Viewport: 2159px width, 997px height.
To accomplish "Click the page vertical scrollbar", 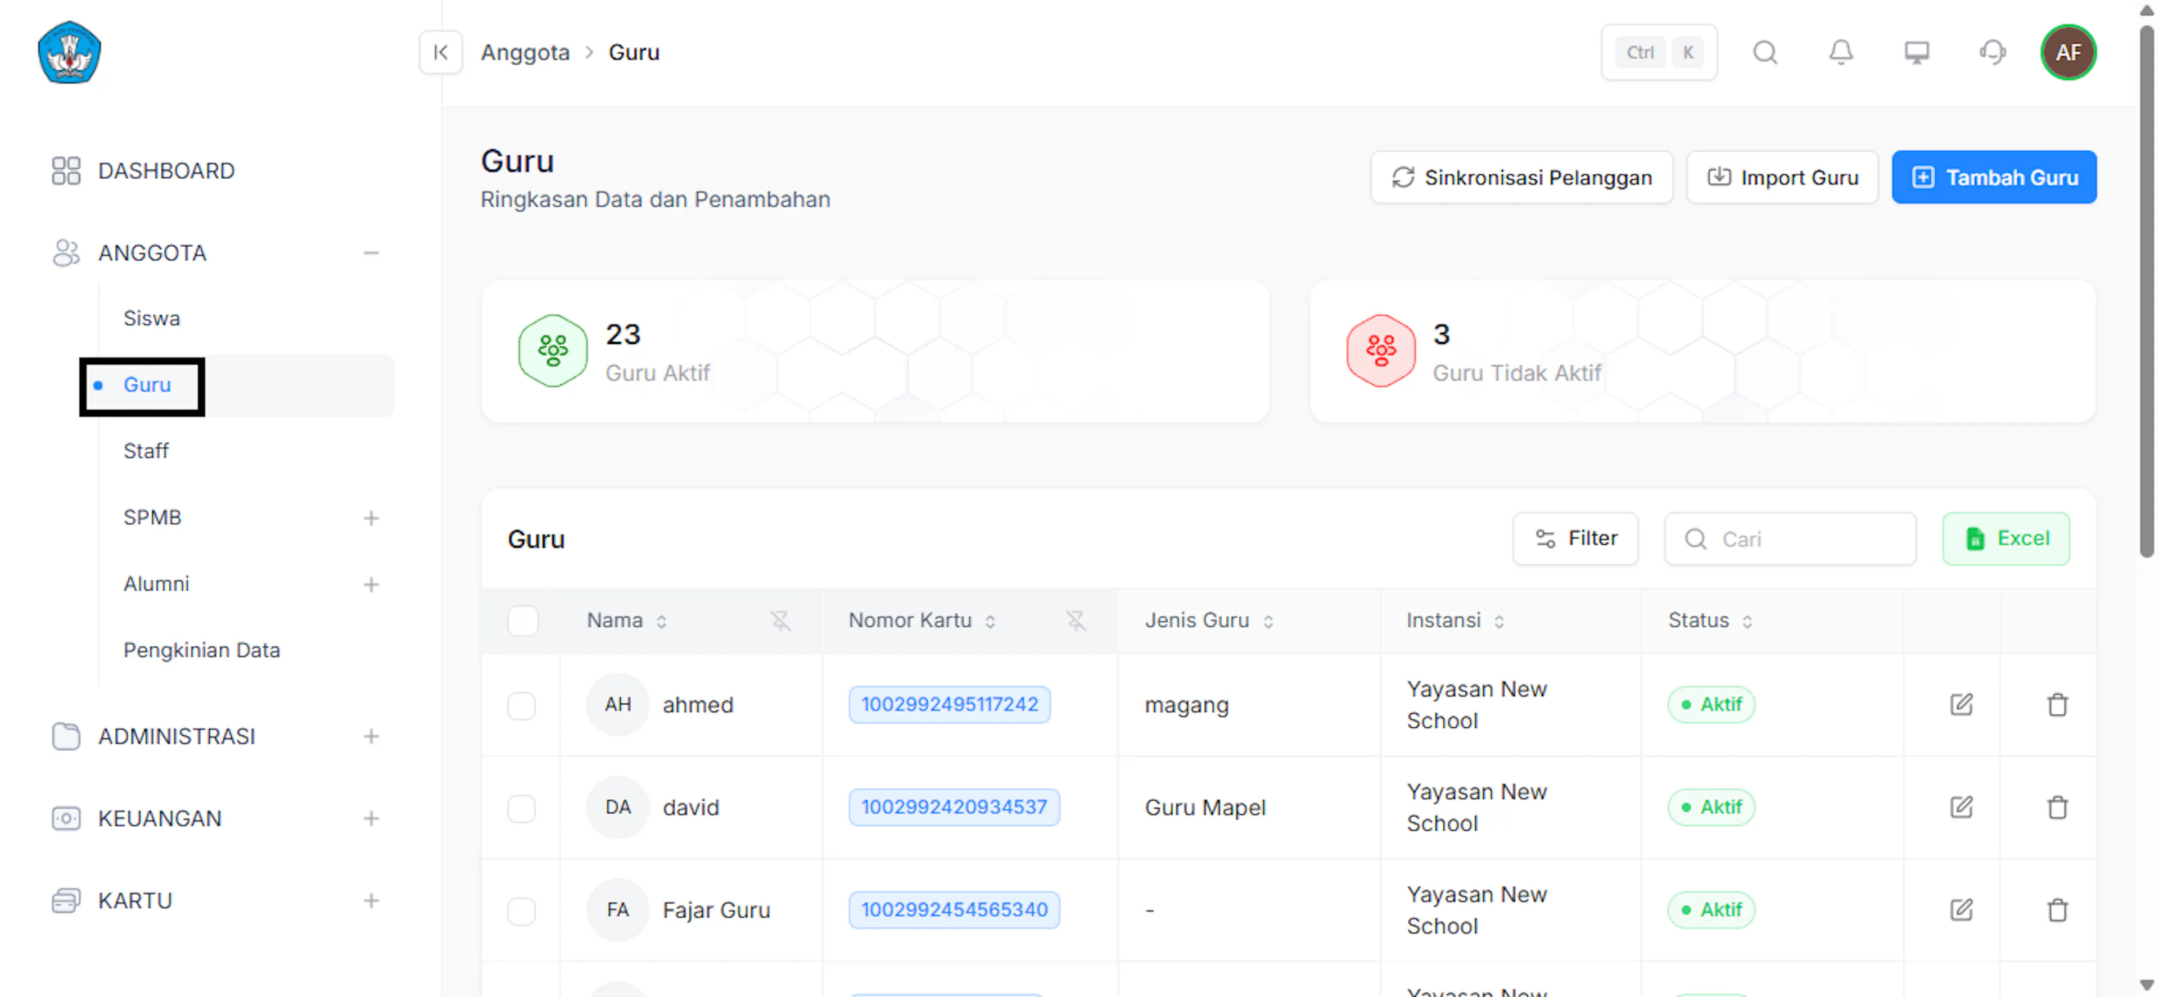I will tap(2147, 292).
